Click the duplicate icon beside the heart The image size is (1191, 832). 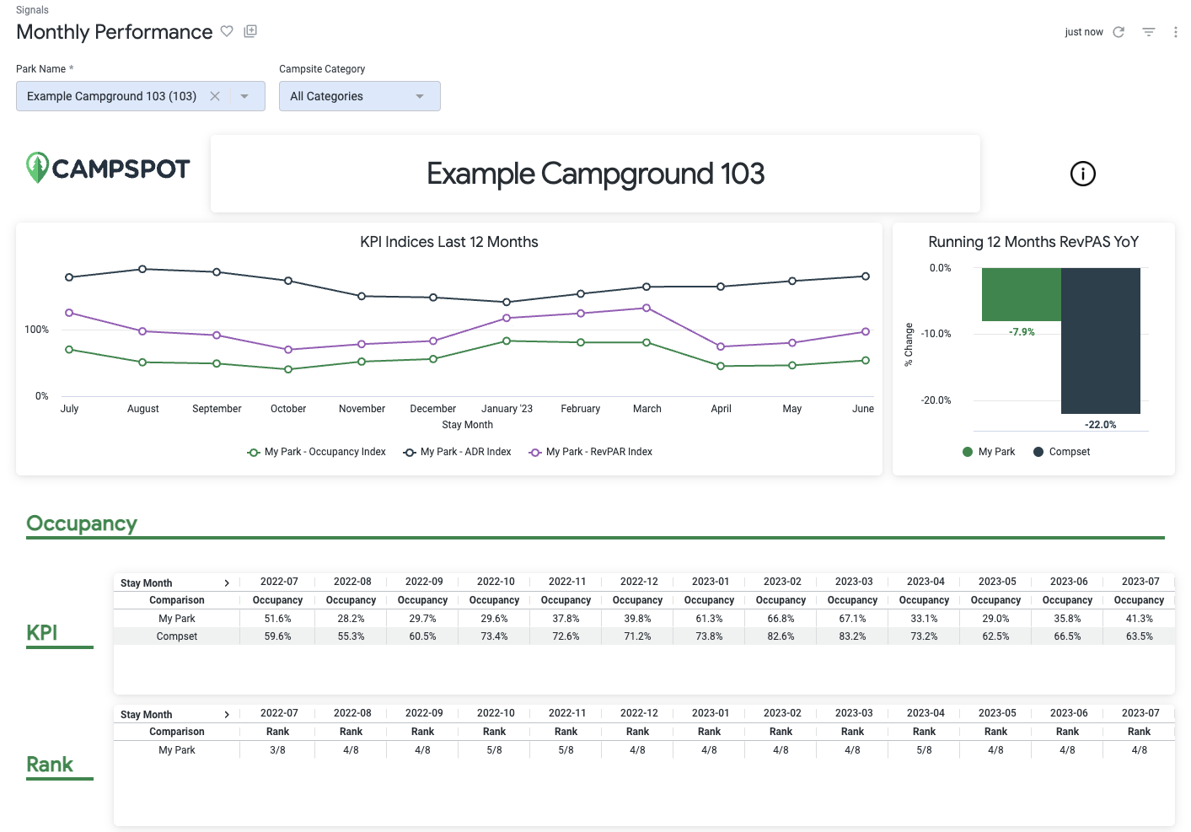[x=249, y=30]
